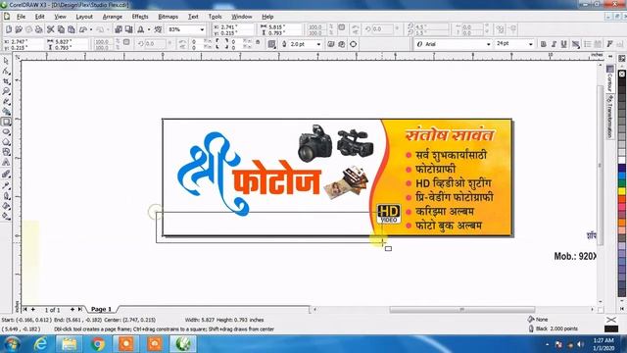Screen dimensions: 627x353
Task: Select the Pick tool in toolbox
Action: [x=6, y=61]
